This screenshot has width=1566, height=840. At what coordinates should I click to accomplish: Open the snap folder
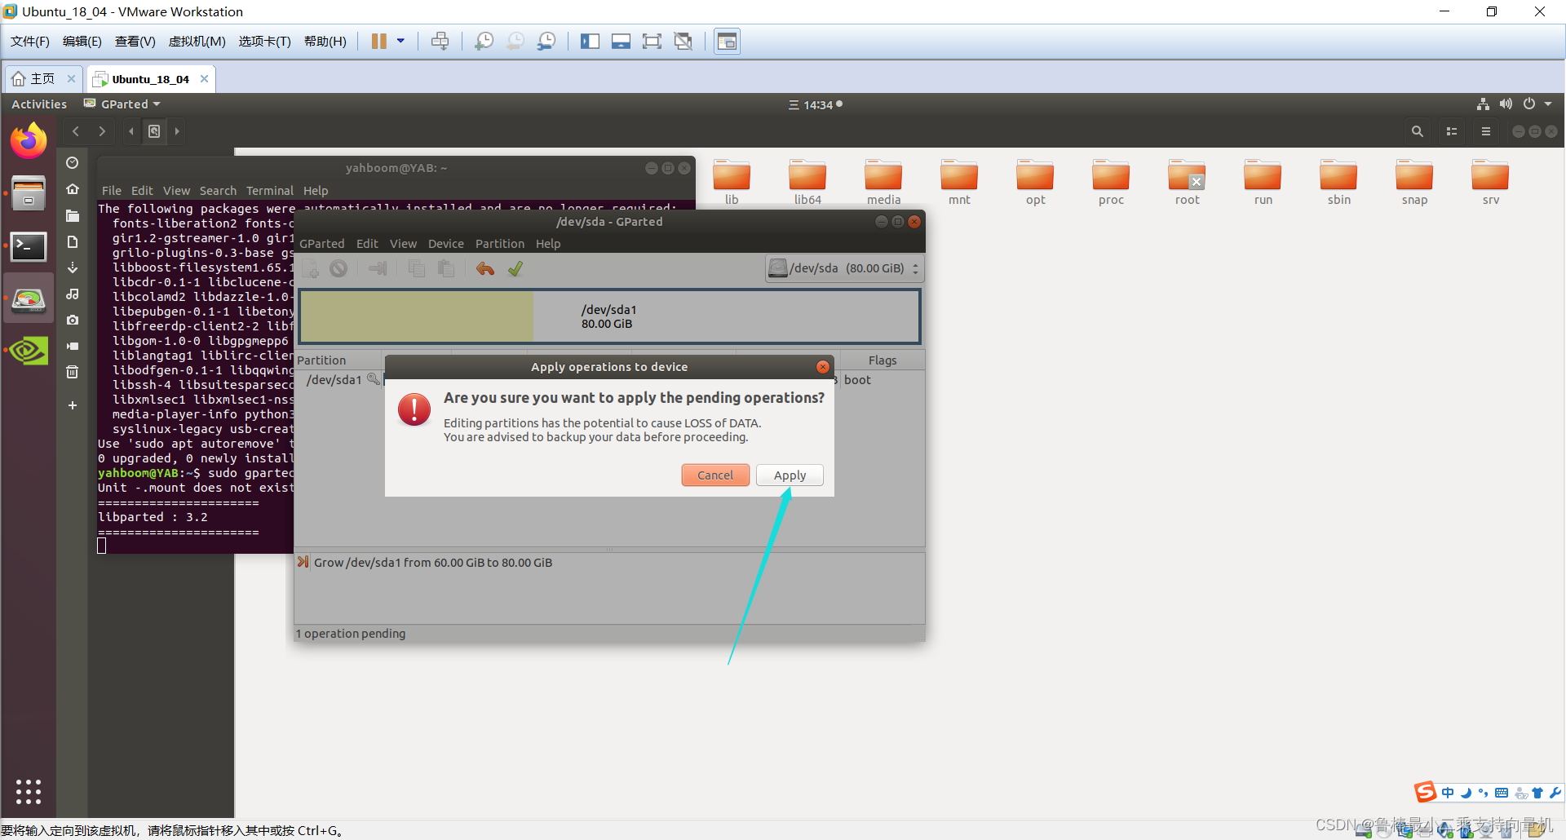1414,183
